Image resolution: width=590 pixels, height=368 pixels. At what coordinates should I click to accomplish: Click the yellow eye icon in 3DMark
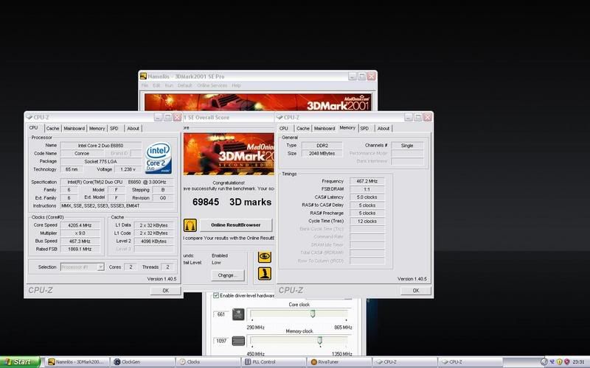click(265, 256)
